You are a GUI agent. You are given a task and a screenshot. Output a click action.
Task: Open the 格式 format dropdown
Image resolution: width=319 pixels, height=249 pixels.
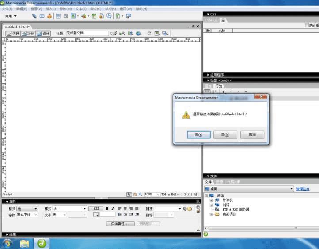point(27,209)
